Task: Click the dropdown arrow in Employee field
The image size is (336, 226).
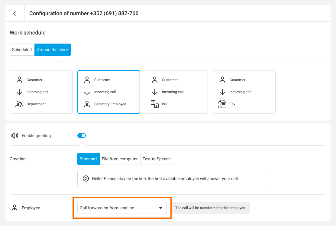Action: pyautogui.click(x=161, y=208)
